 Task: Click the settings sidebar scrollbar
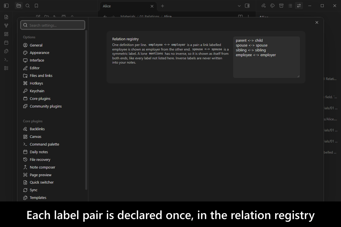[86, 110]
